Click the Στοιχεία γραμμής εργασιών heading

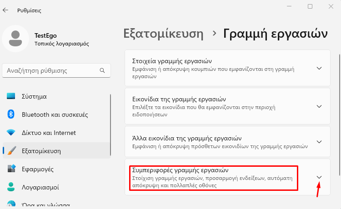(x=172, y=61)
